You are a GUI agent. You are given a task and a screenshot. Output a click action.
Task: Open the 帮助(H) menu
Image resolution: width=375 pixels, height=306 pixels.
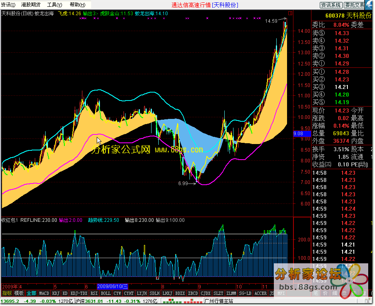[78, 4]
